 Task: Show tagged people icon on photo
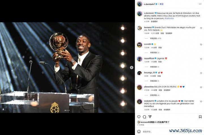[x=3, y=109]
